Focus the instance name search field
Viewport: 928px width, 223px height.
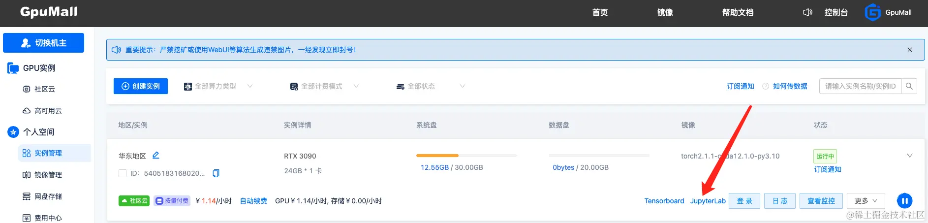(x=860, y=86)
